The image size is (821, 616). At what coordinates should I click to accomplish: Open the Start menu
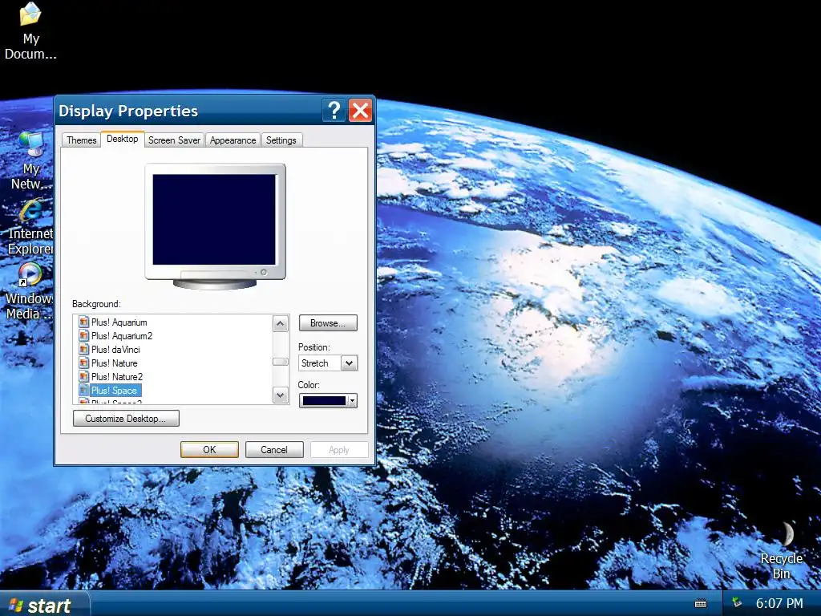44,605
